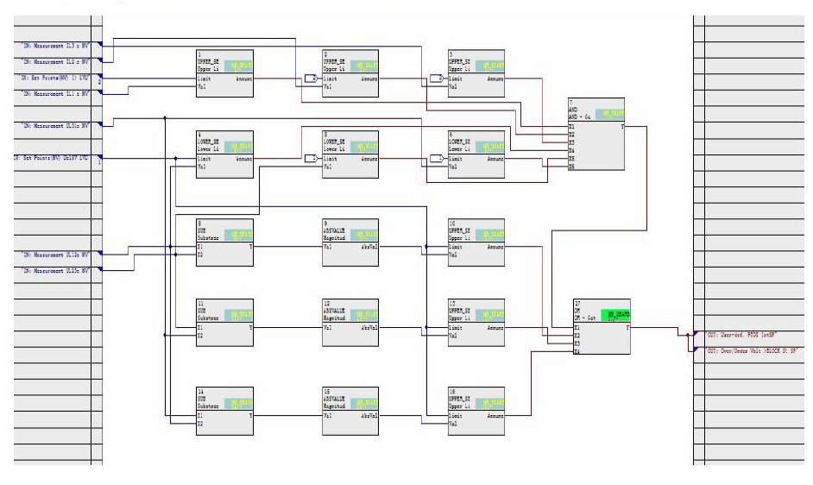
Task: Click margin input 'IN: Measurement IL1 = MV'
Action: tap(55, 94)
